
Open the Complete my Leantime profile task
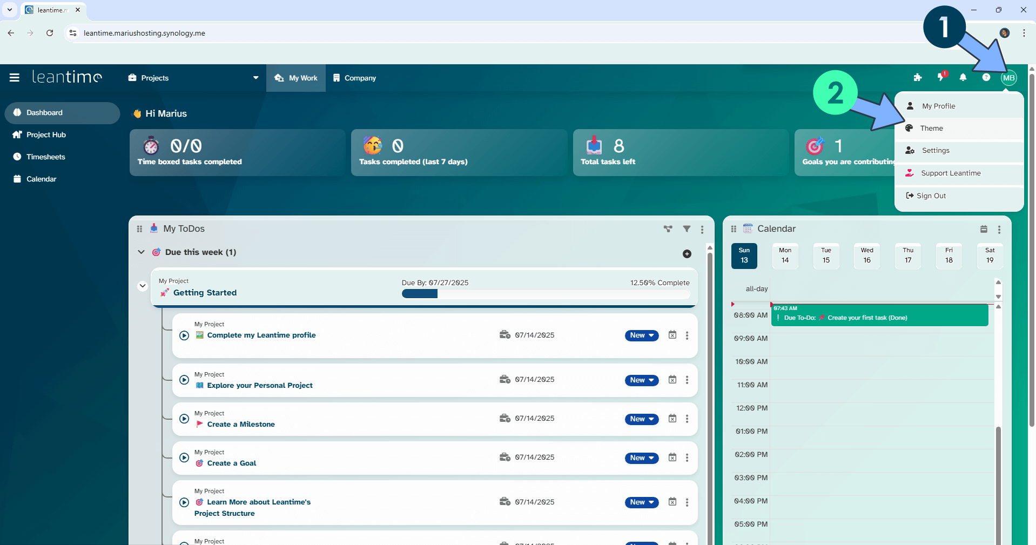point(261,335)
